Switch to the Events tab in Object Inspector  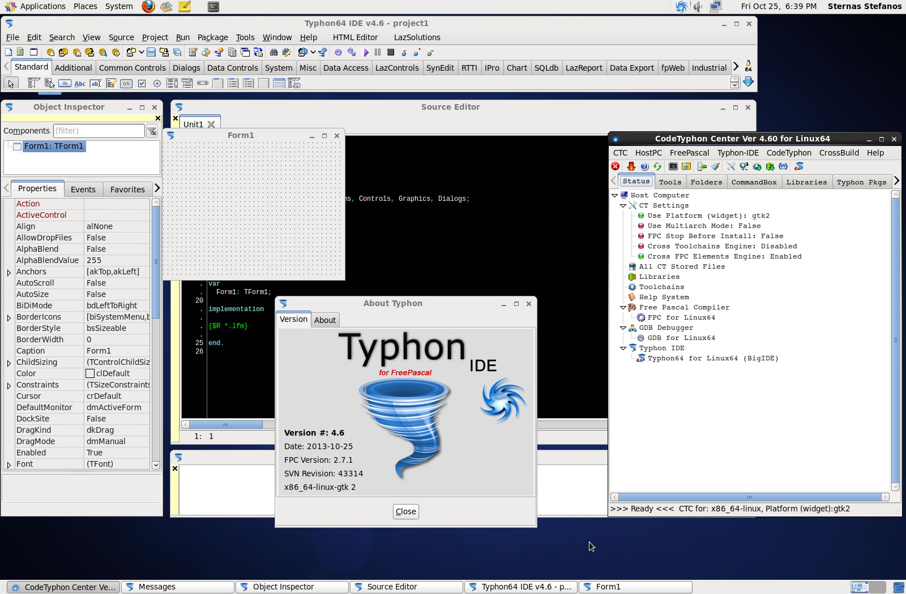(83, 190)
